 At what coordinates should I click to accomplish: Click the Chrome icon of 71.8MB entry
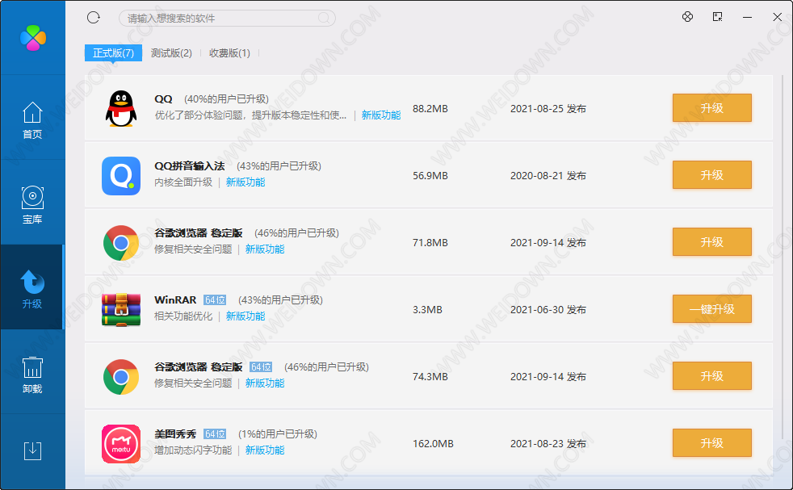[x=121, y=243]
